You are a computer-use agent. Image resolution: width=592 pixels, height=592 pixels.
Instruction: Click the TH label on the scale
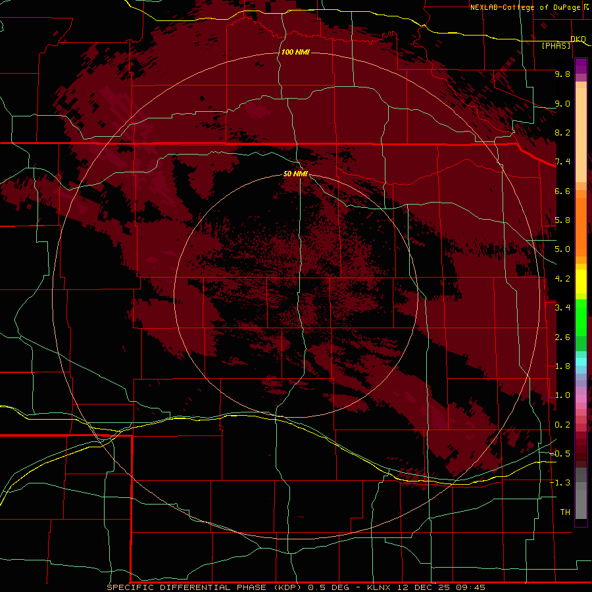[x=565, y=512]
